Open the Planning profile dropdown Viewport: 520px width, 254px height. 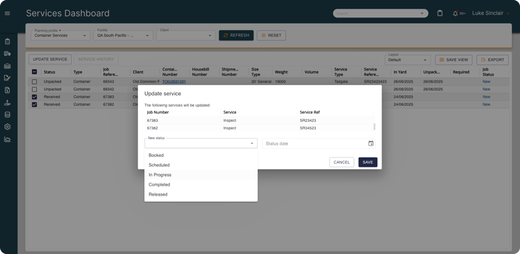pos(60,36)
